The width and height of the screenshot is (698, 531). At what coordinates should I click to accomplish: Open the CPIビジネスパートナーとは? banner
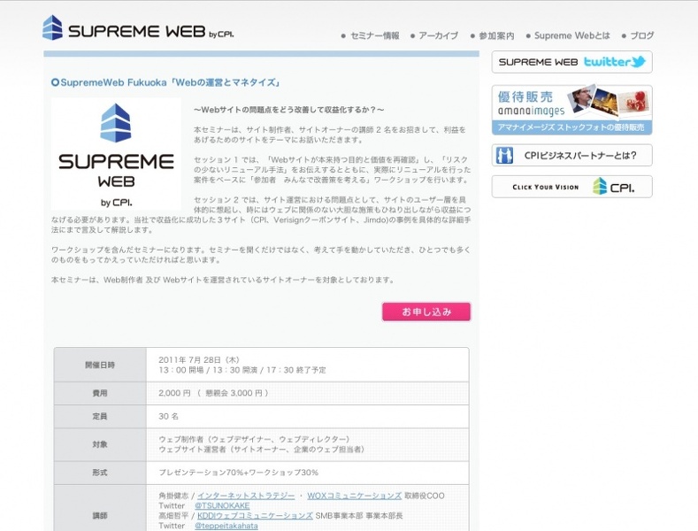pos(572,156)
